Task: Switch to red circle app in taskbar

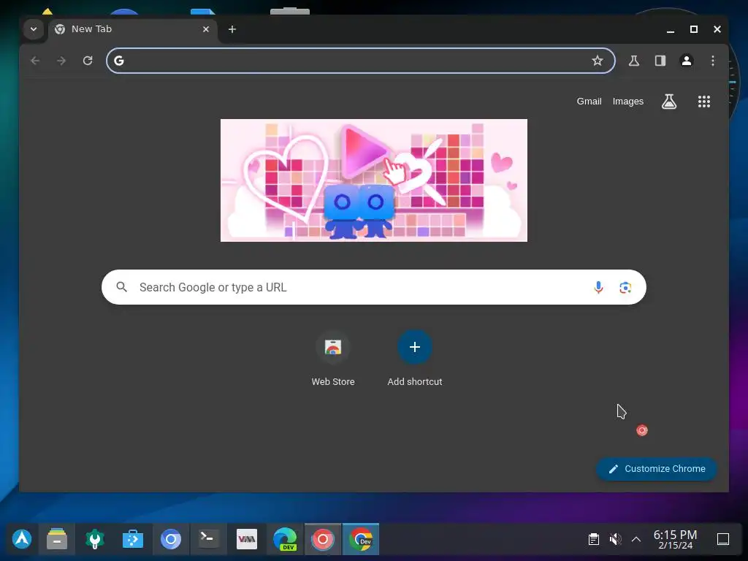Action: coord(323,539)
